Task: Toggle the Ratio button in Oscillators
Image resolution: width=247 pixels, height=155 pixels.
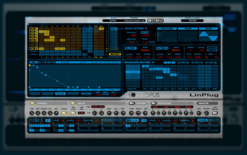Action: pos(144,32)
